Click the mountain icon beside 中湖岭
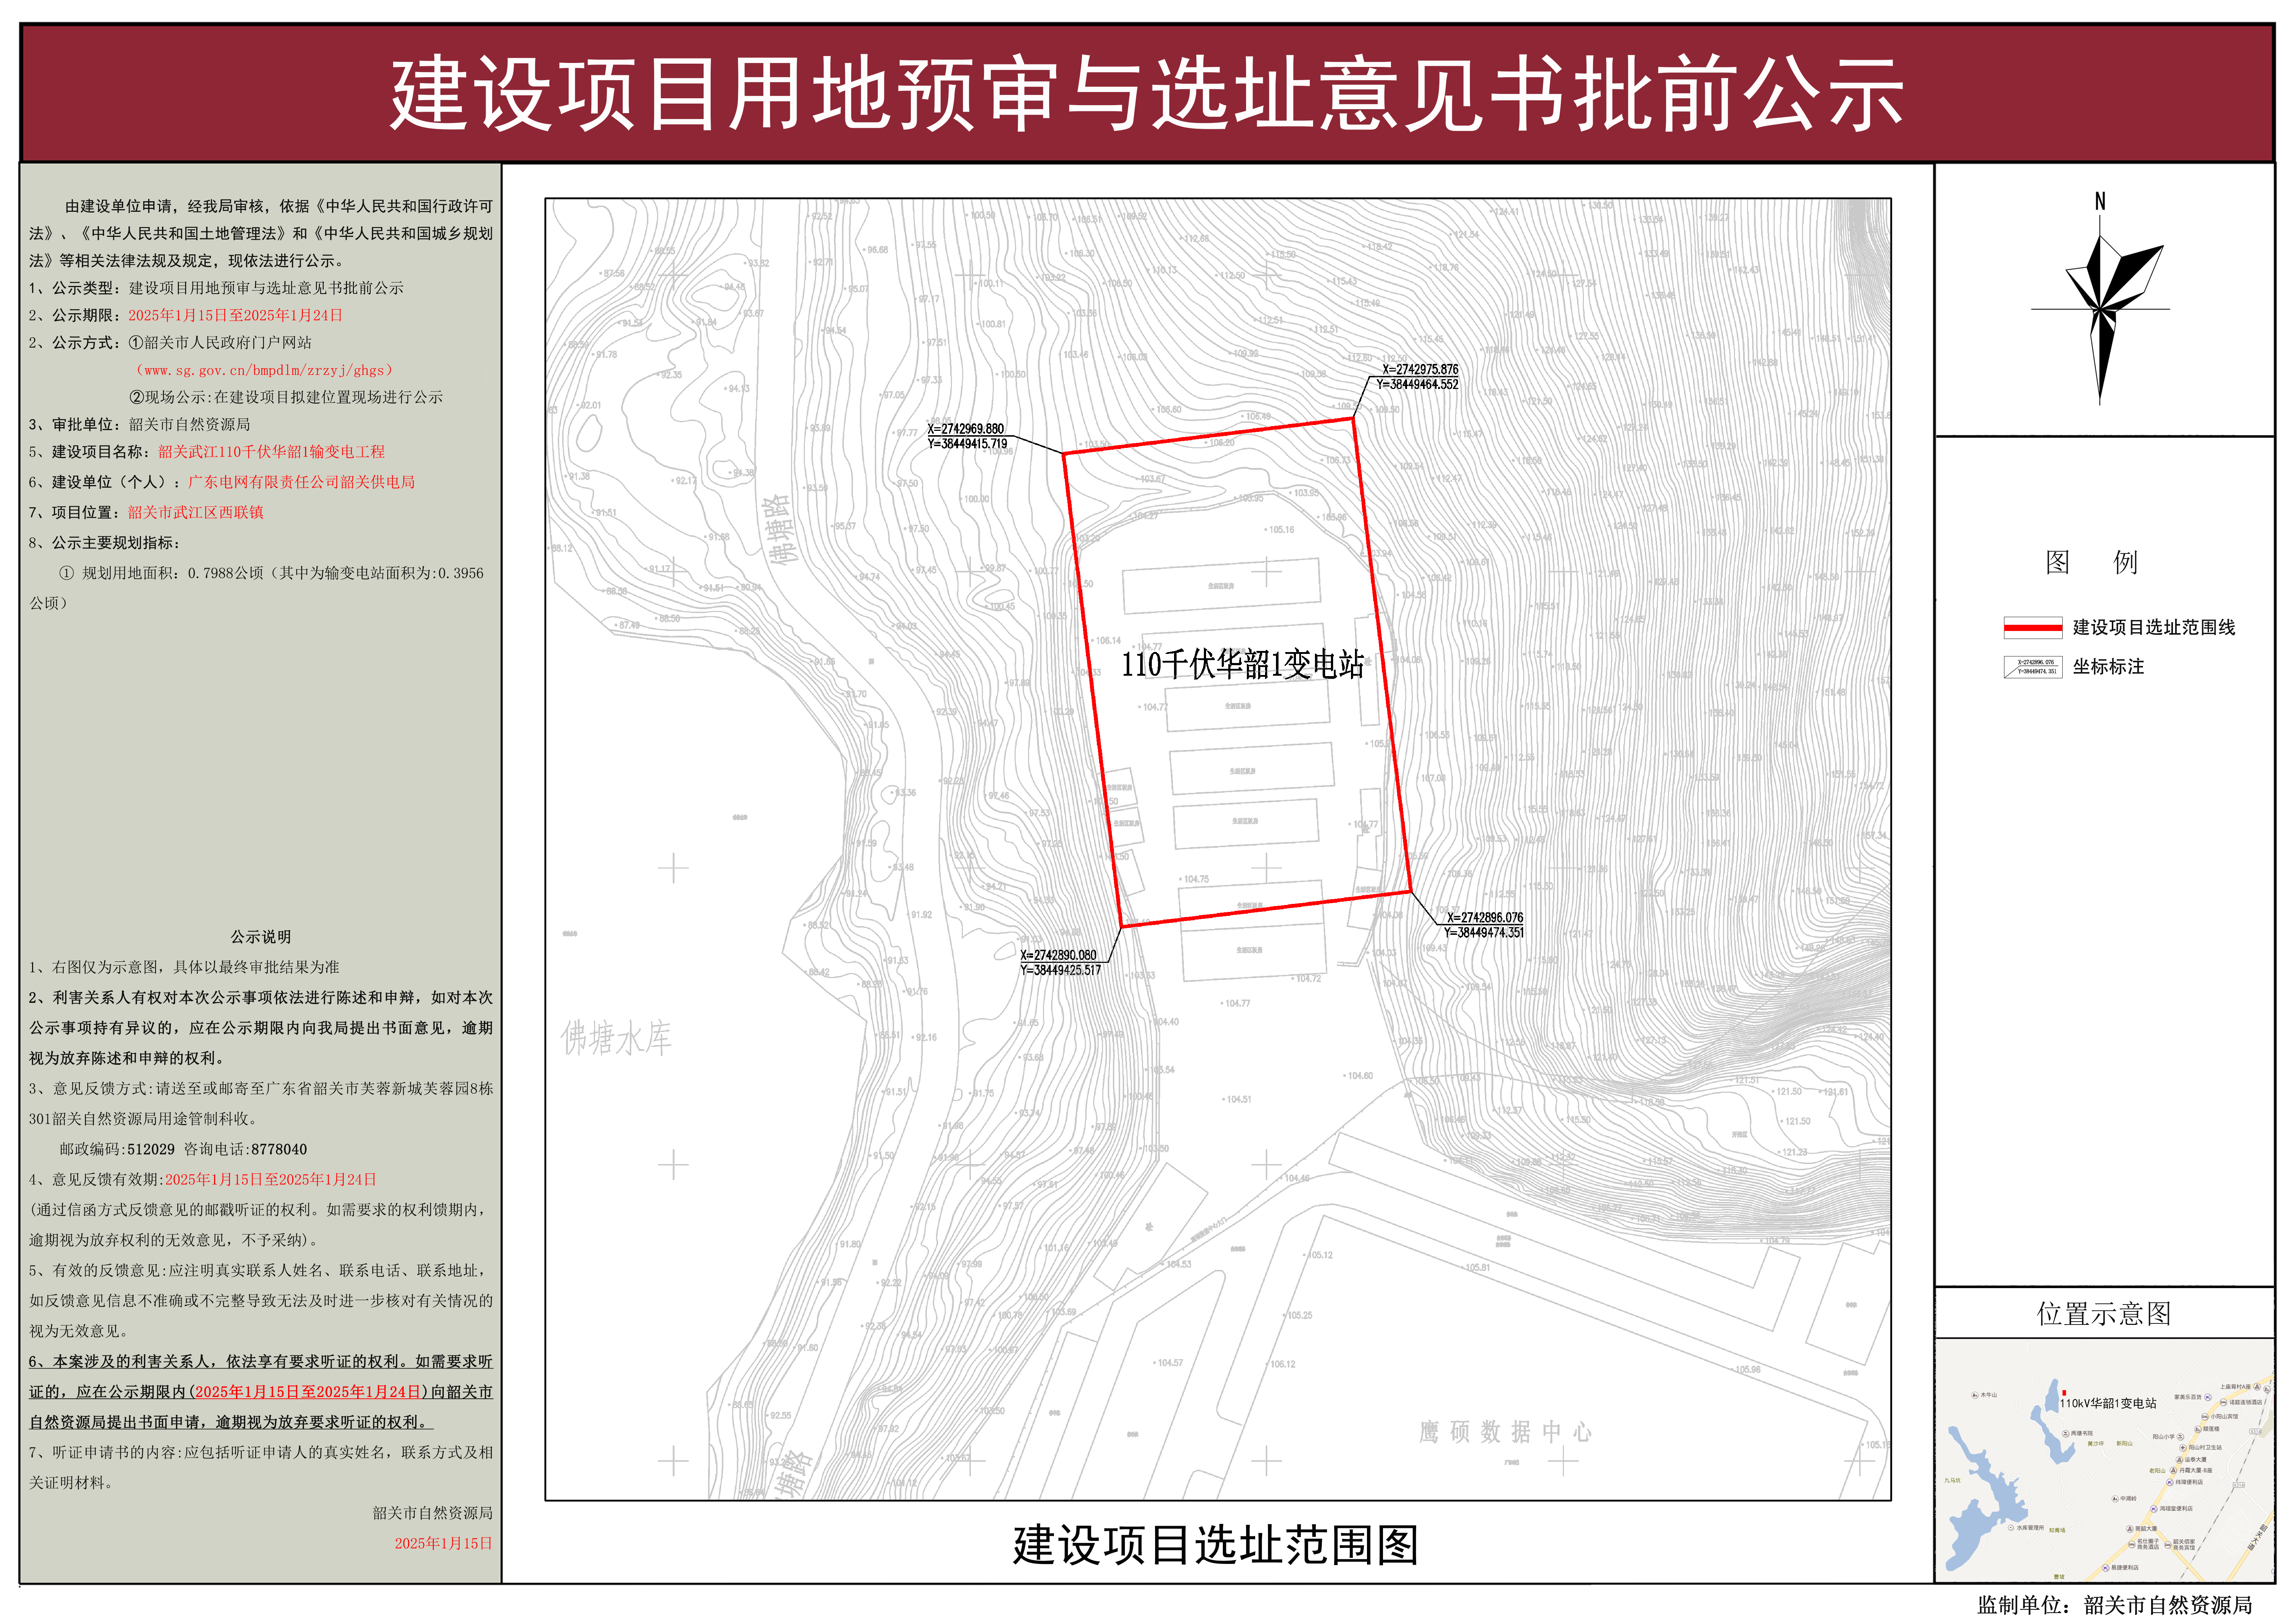Image resolution: width=2296 pixels, height=1624 pixels. [x=2115, y=1499]
